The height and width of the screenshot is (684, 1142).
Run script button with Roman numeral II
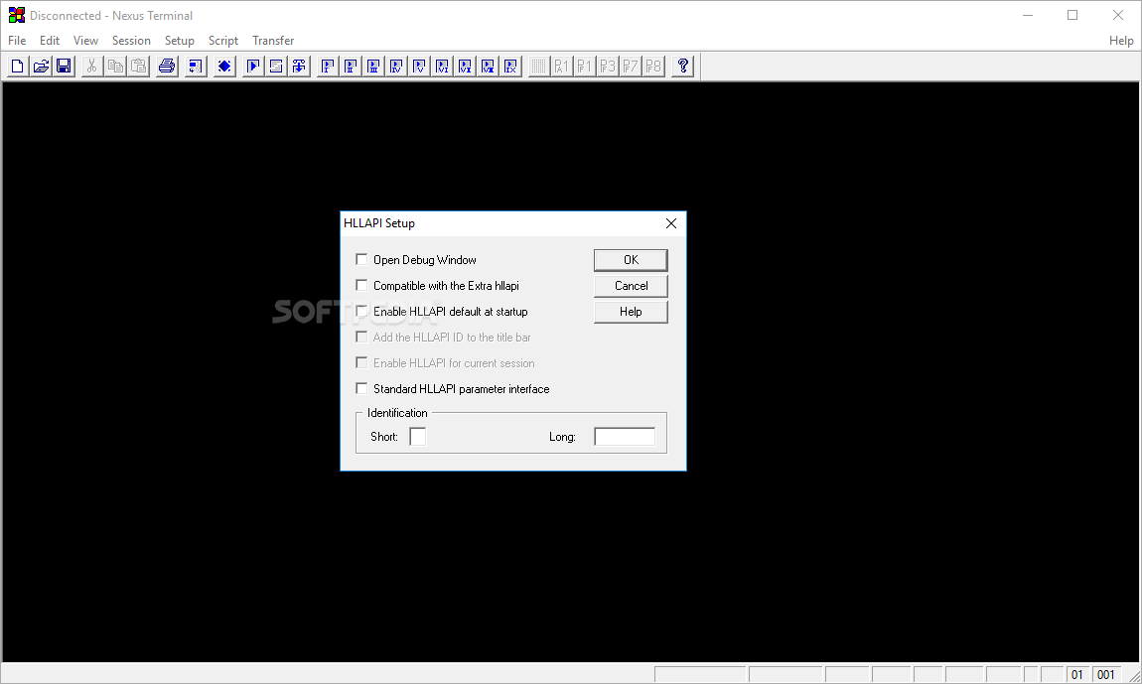coord(352,67)
